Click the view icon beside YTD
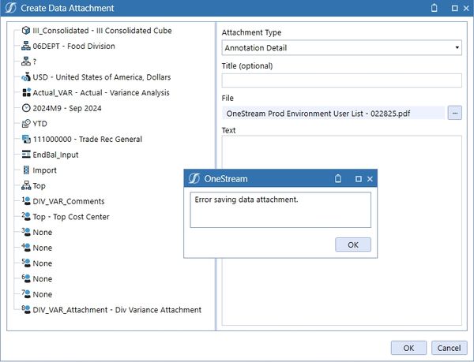Viewport: 474px width, 362px height. [x=26, y=124]
